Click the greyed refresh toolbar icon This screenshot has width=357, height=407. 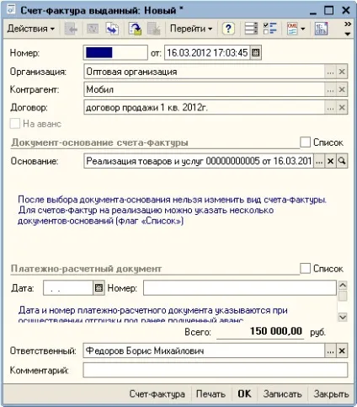click(93, 29)
